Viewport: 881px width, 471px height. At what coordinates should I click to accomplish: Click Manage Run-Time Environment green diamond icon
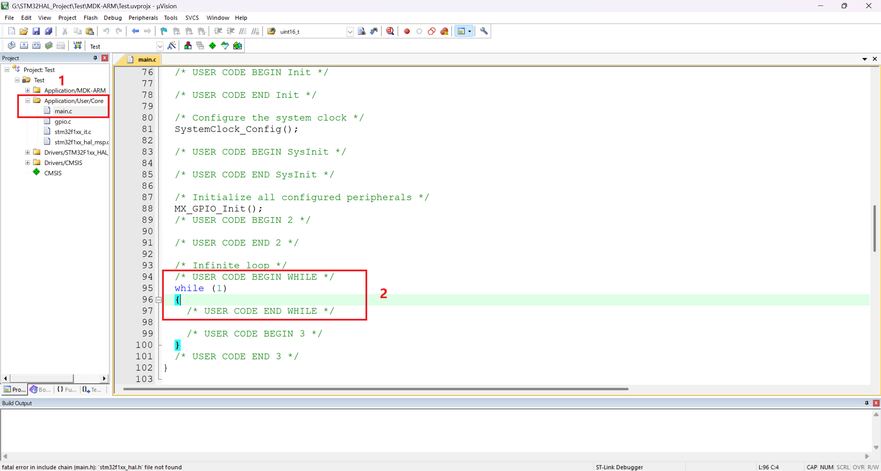(x=212, y=45)
